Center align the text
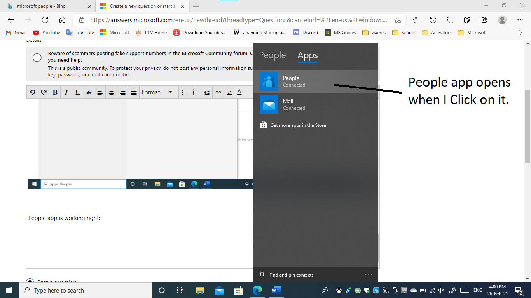The height and width of the screenshot is (298, 531). [x=112, y=92]
